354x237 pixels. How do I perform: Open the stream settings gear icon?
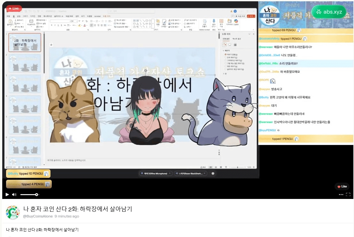[213, 174]
